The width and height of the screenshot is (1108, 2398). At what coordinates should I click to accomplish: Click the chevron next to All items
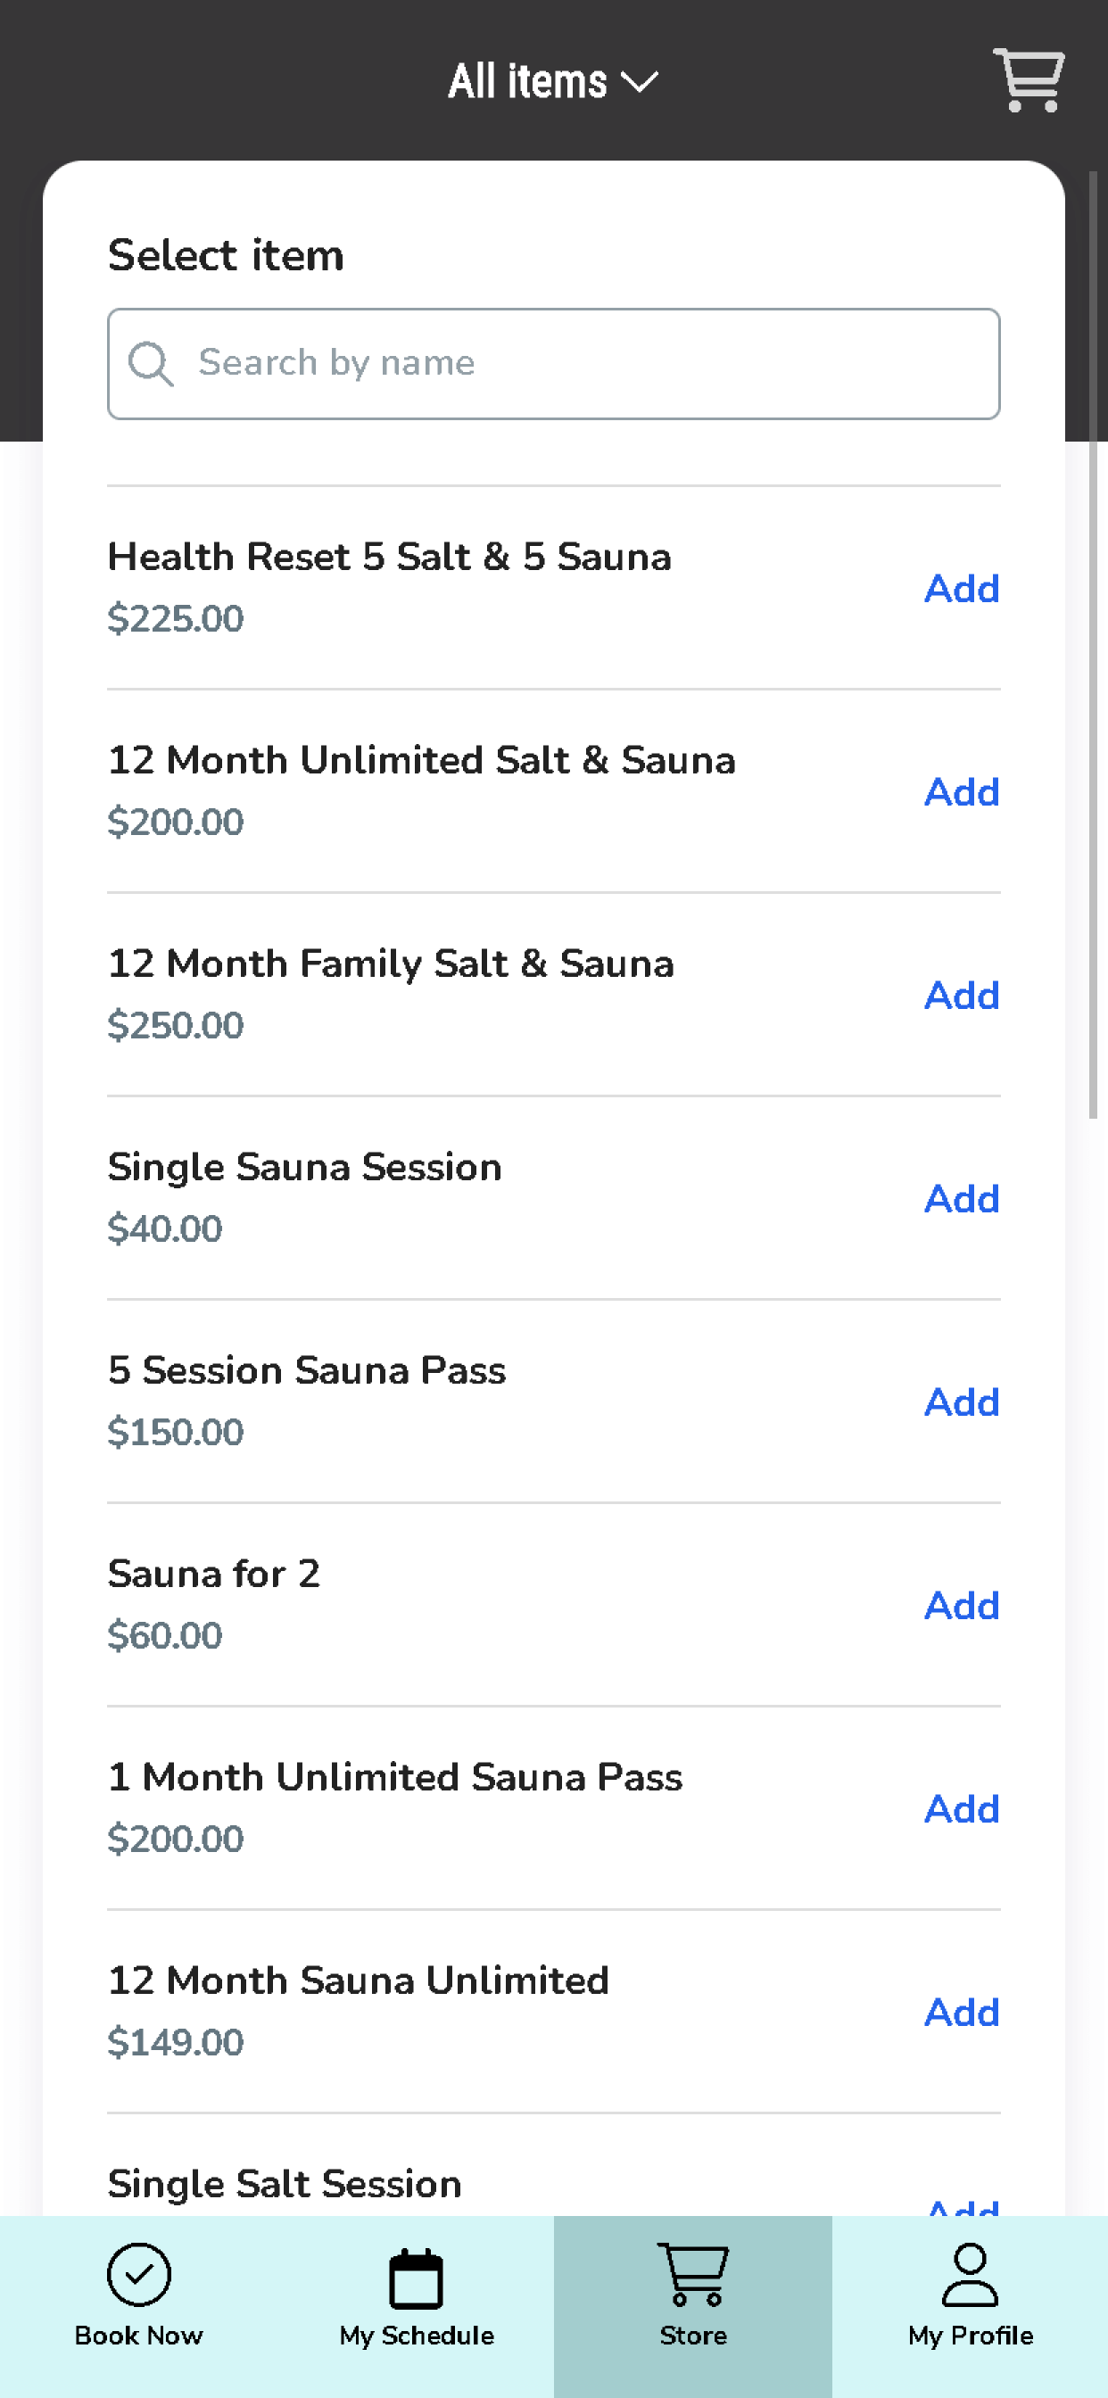point(640,83)
